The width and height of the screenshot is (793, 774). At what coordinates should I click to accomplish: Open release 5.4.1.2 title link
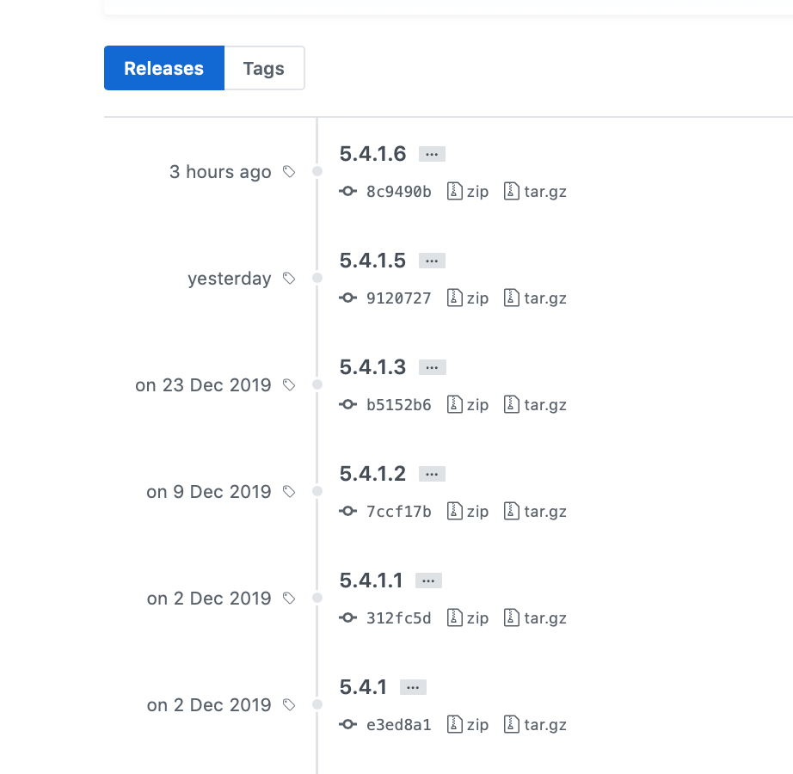click(372, 474)
